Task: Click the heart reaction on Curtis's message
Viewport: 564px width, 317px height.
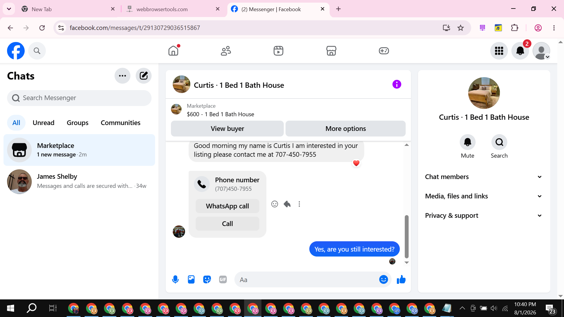Action: [x=356, y=163]
